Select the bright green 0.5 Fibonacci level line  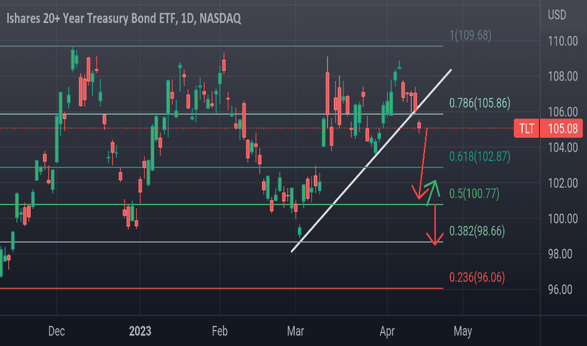221,204
